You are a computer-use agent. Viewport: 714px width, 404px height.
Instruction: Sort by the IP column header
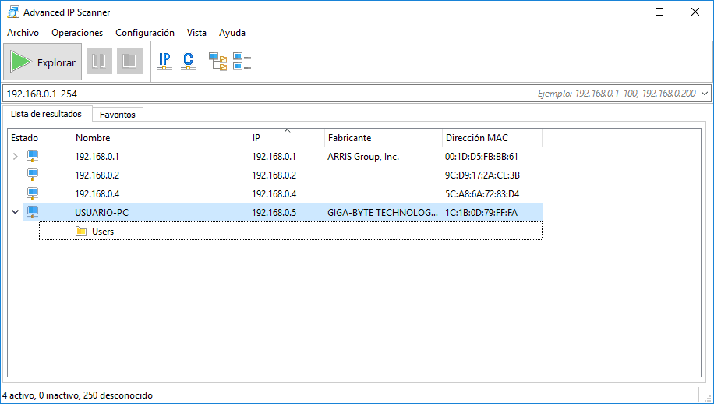coord(286,137)
